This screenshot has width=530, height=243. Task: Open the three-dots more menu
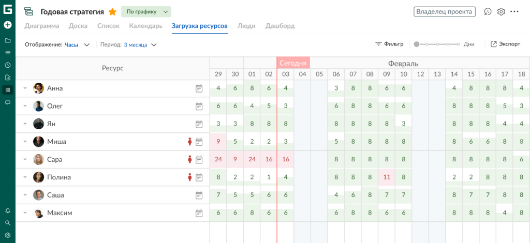(514, 12)
